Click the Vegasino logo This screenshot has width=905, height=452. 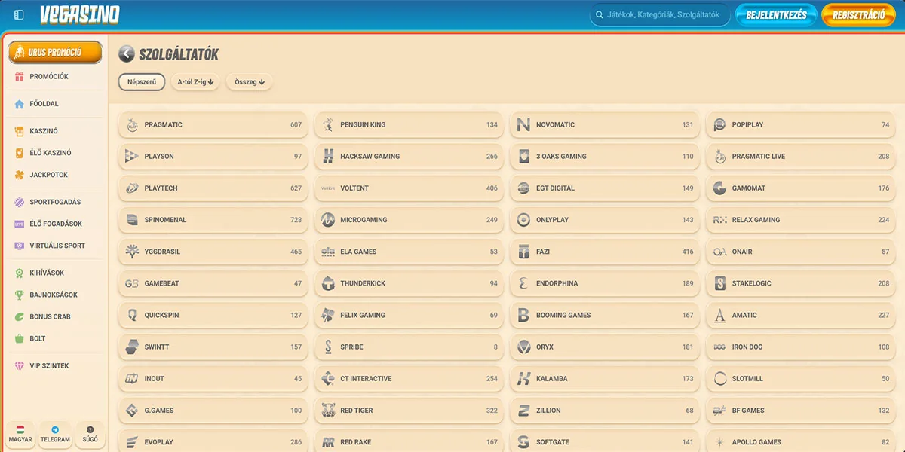click(x=79, y=15)
